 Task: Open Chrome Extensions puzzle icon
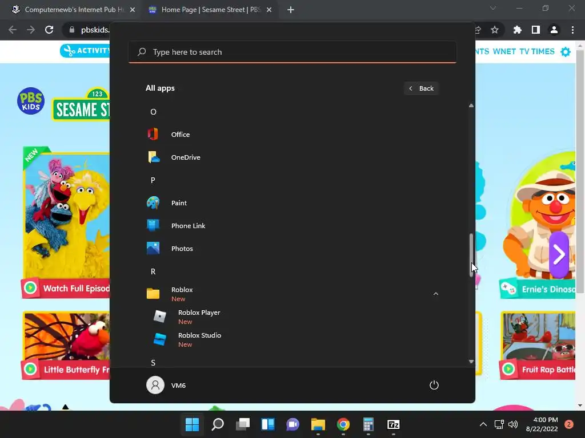[x=518, y=30]
